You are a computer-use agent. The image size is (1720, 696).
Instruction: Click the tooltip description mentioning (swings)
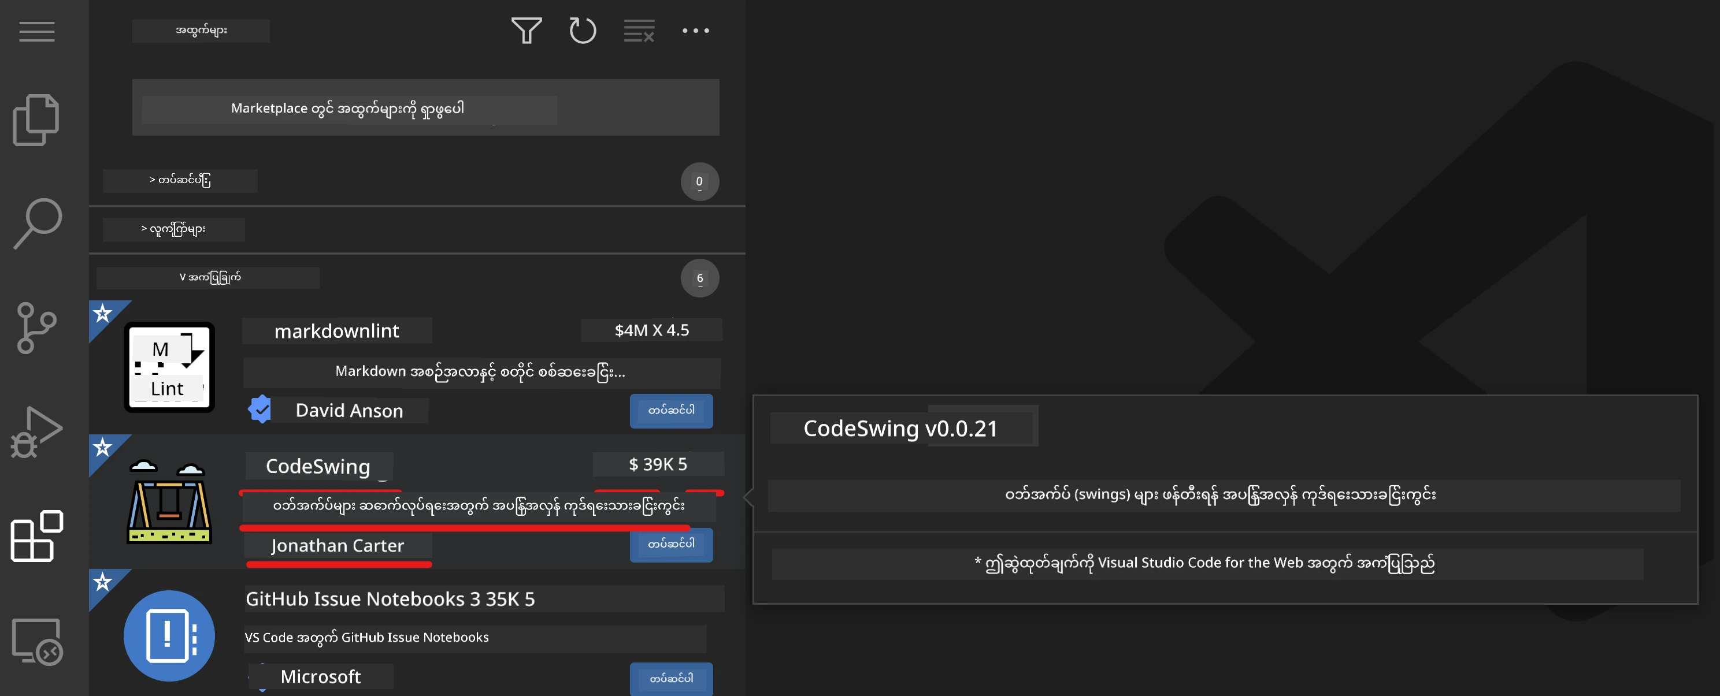tap(1221, 495)
